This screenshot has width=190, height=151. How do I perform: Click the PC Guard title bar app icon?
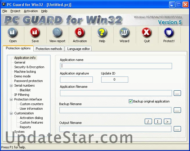(4, 4)
